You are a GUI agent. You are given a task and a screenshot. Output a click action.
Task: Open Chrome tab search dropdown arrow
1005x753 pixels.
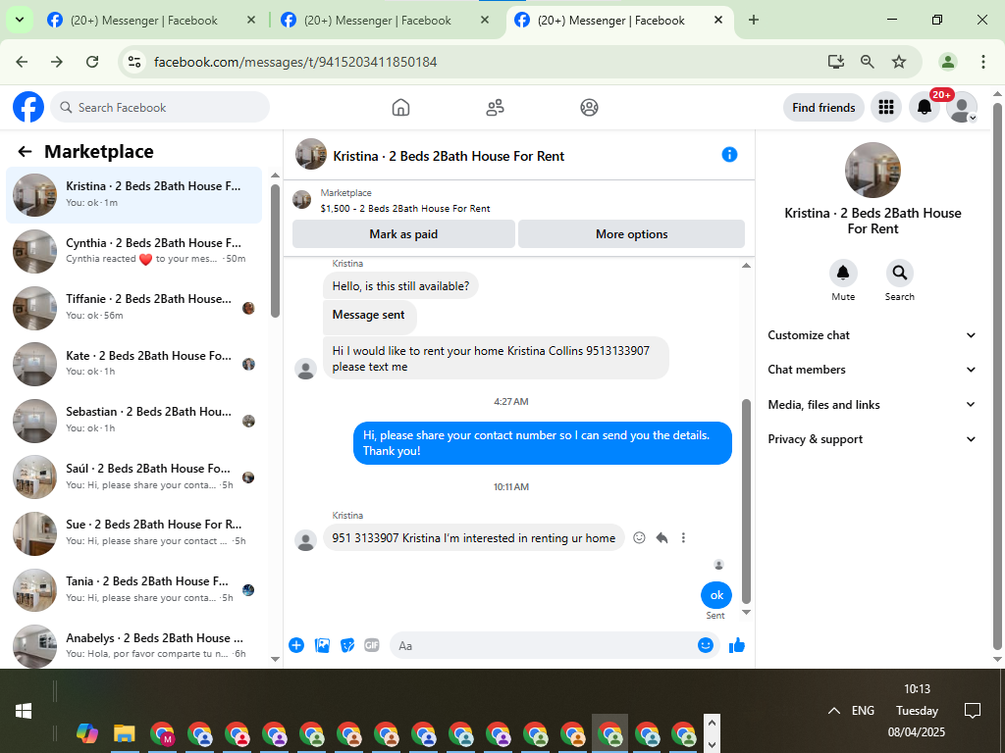coord(20,20)
